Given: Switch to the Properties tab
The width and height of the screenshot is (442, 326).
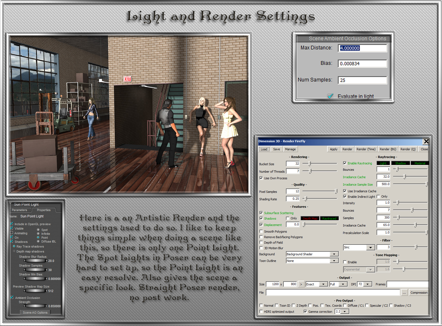Looking at the screenshot, I should tap(44, 210).
